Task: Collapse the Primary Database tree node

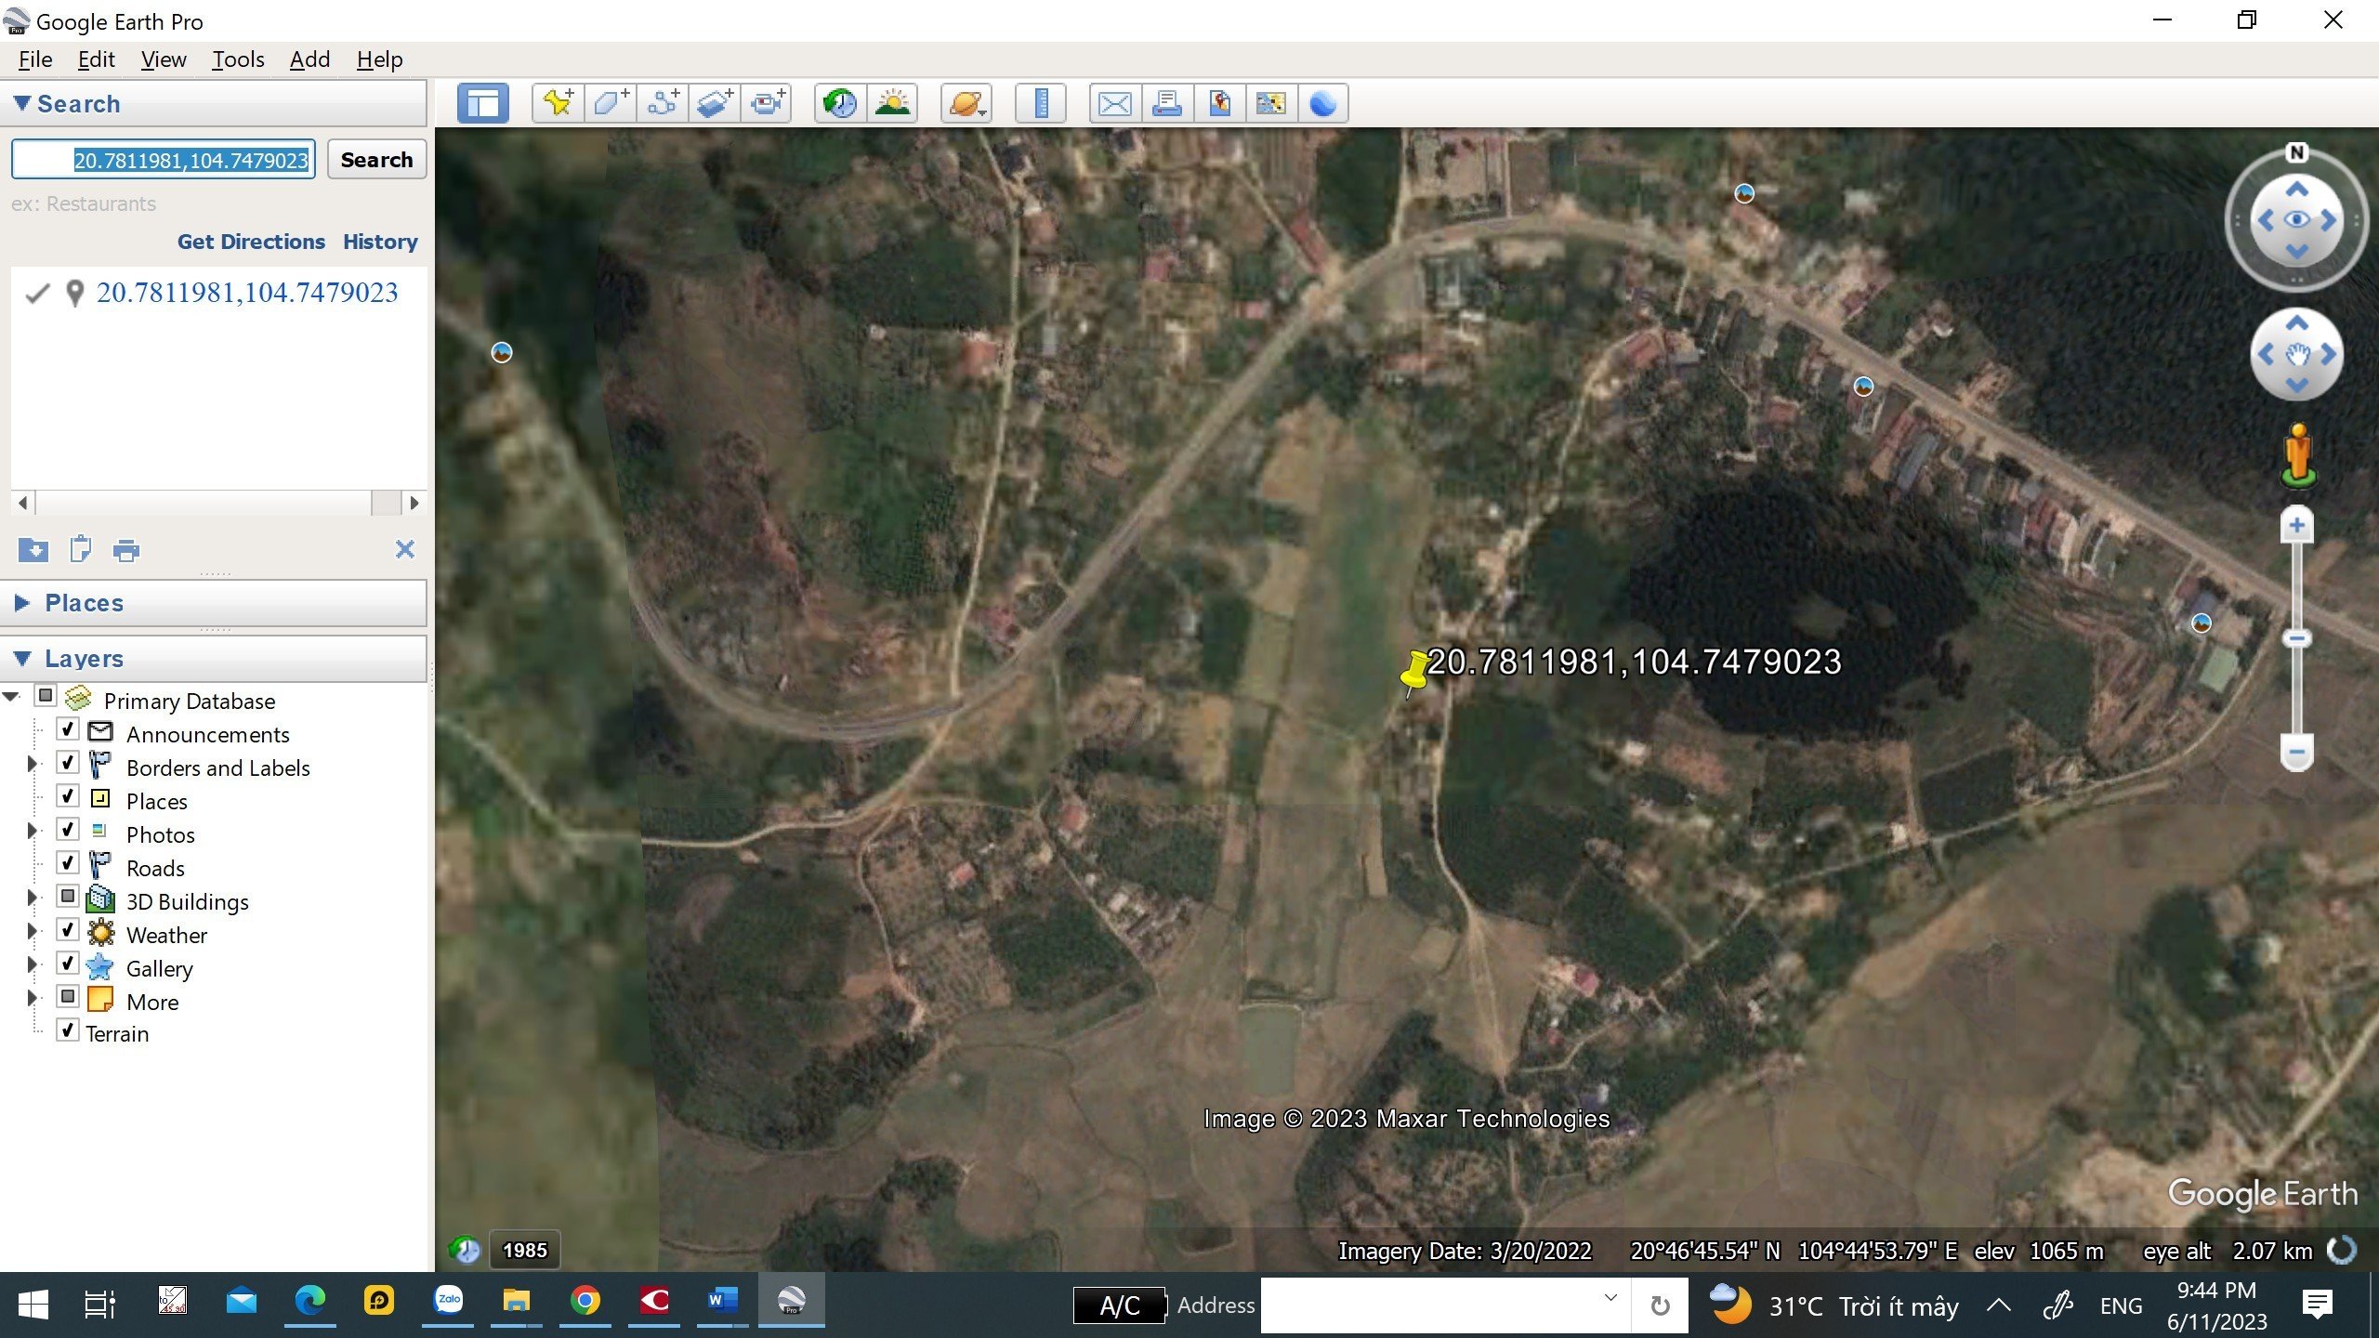Action: click(11, 697)
